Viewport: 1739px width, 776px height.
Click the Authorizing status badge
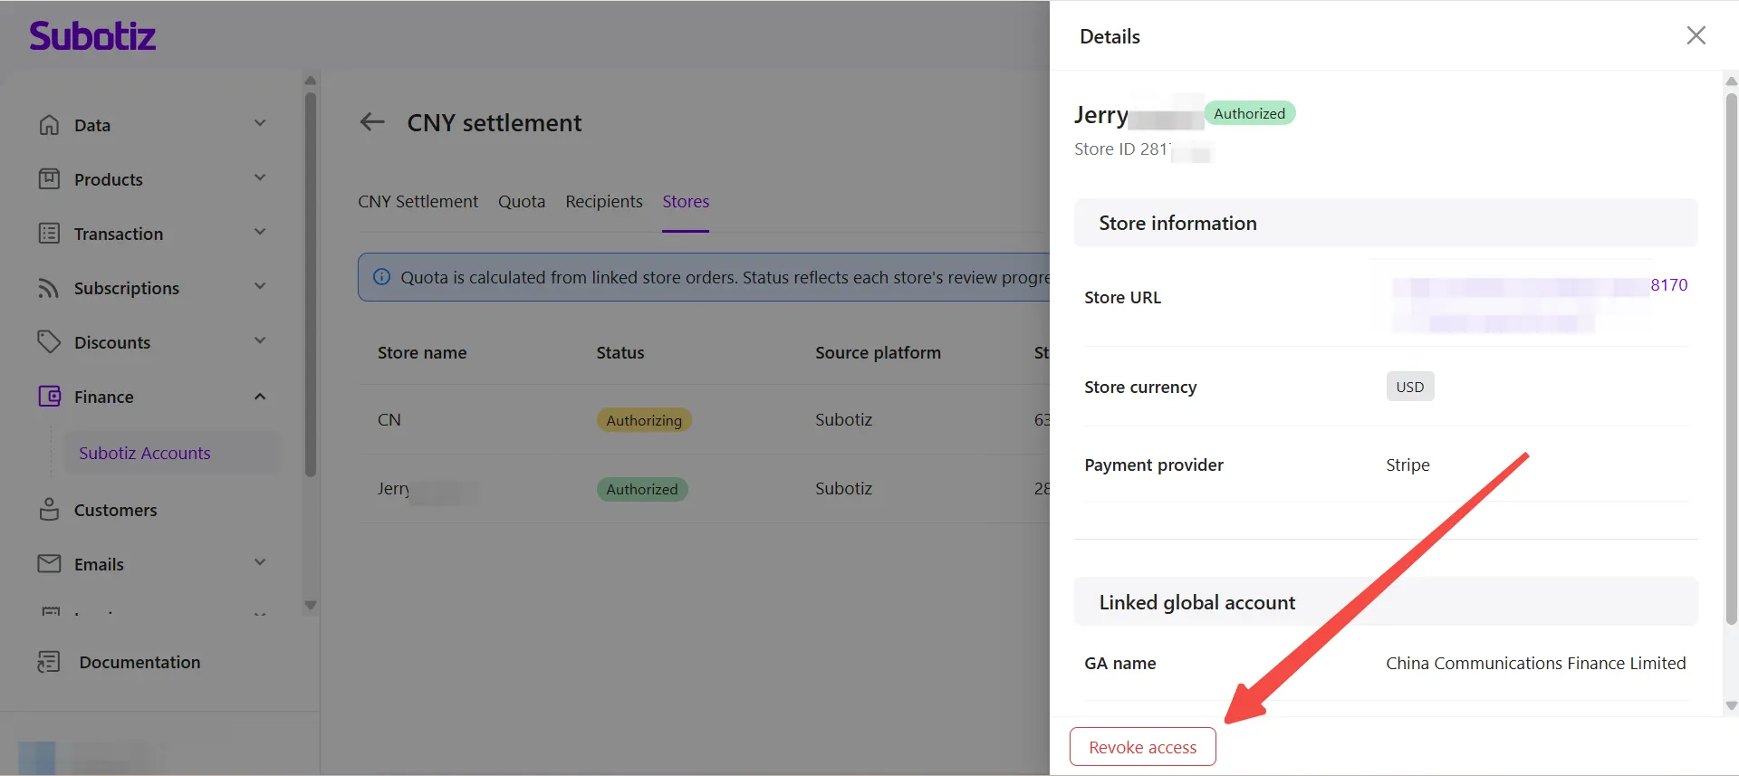point(644,420)
